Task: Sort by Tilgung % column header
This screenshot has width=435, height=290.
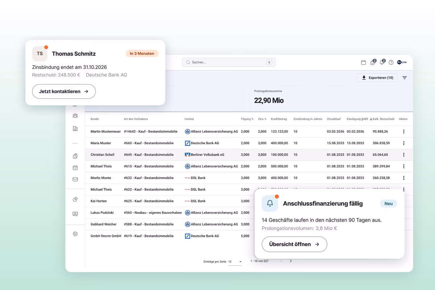Action: point(247,119)
